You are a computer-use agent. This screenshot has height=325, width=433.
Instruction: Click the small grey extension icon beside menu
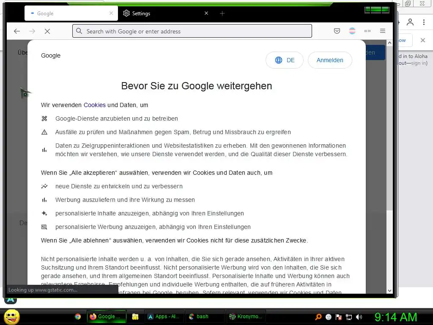point(367,31)
